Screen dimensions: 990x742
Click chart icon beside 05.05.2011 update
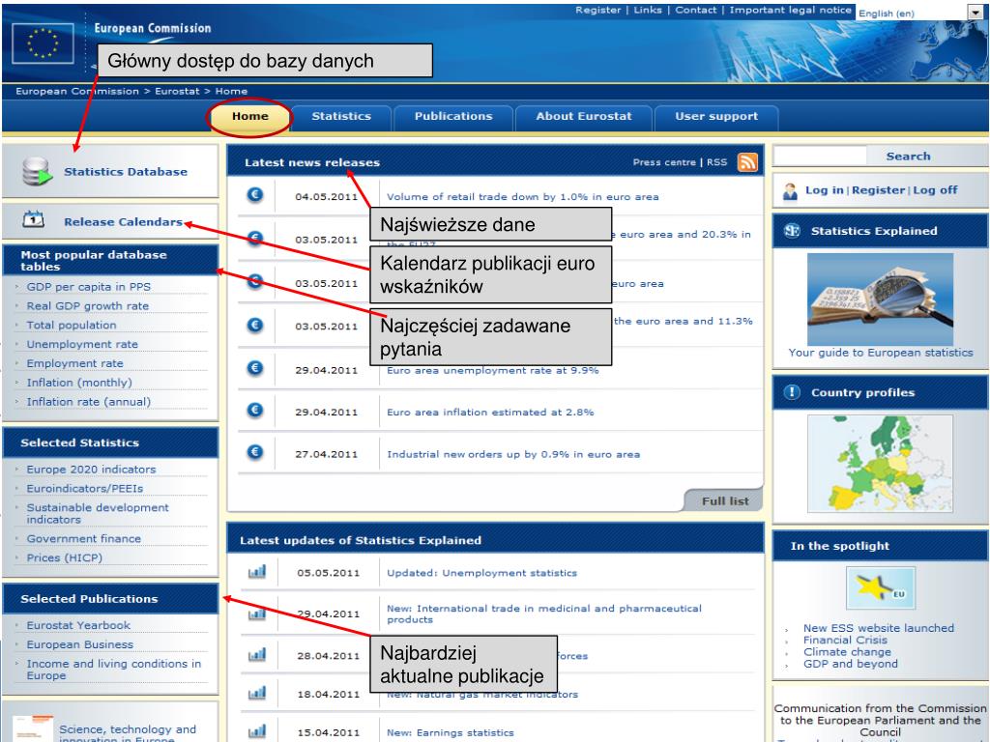pos(257,572)
